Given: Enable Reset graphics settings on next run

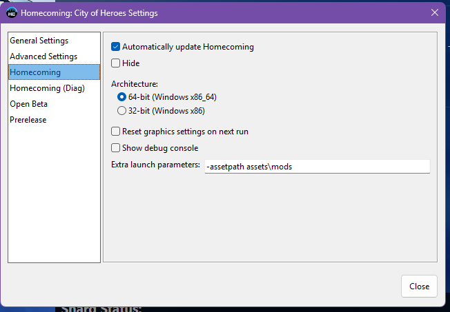Looking at the screenshot, I should [x=116, y=132].
